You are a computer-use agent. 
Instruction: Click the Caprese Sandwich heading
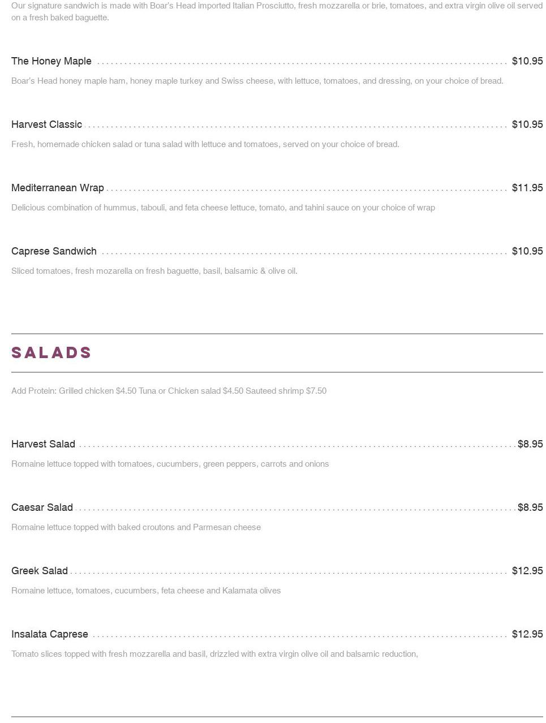point(54,251)
